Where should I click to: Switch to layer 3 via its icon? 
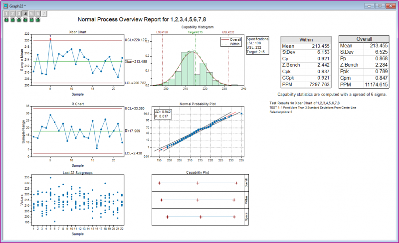[x=19, y=13]
